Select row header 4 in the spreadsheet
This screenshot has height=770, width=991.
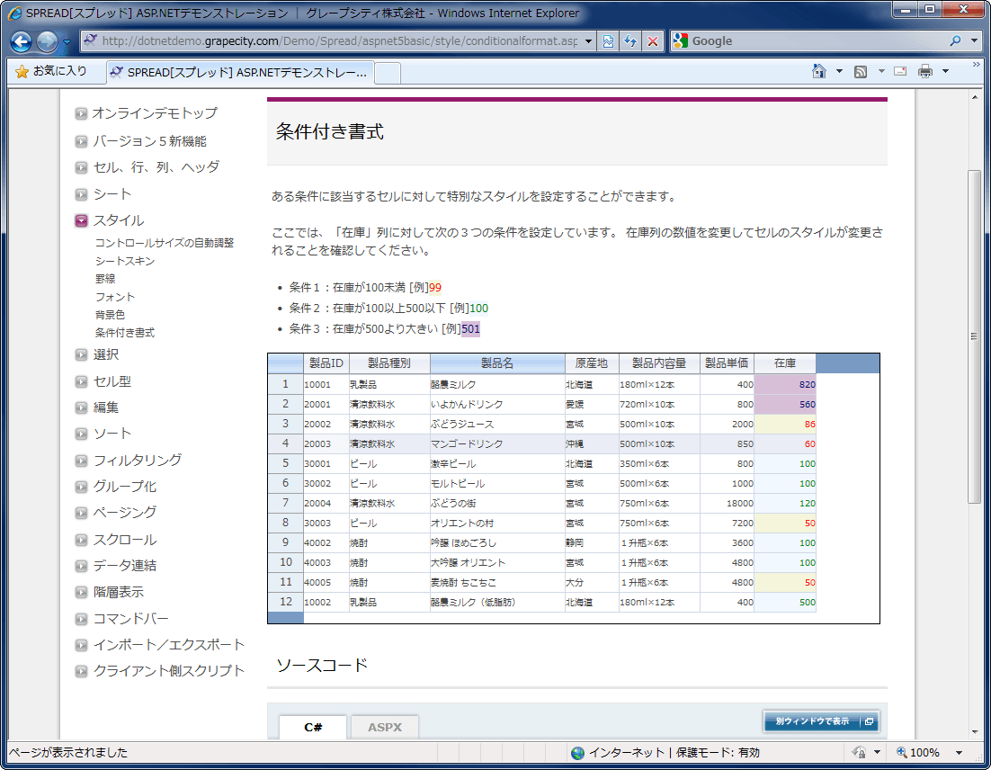(286, 443)
